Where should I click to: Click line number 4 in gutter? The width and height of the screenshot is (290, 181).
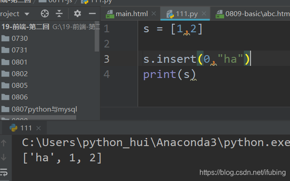tap(107, 74)
